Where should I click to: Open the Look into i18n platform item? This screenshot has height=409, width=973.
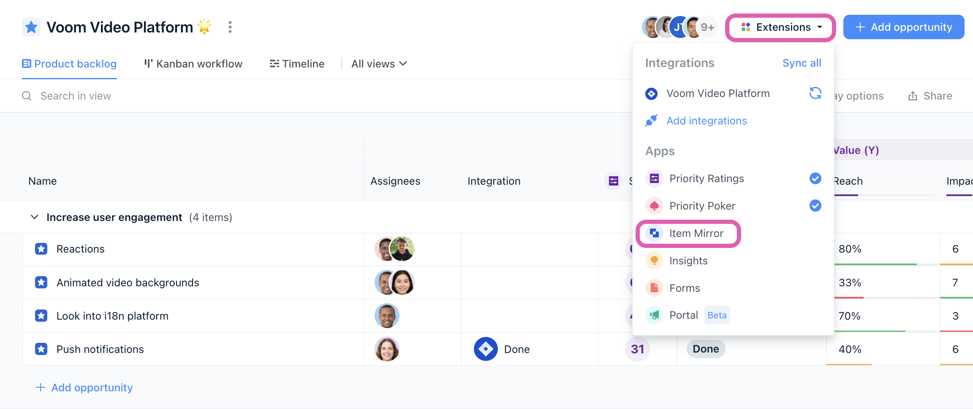point(112,316)
